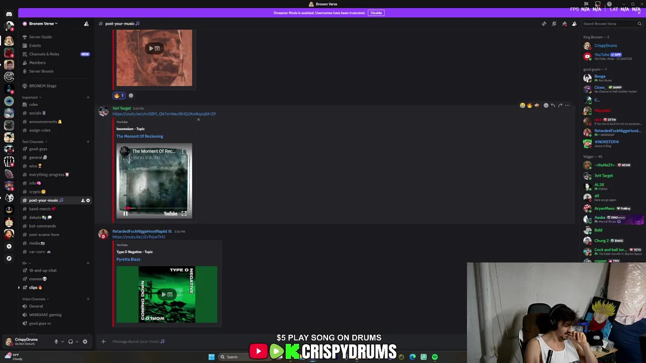Dismiss the Streamer Mode banner X
The image size is (646, 363).
639,13
